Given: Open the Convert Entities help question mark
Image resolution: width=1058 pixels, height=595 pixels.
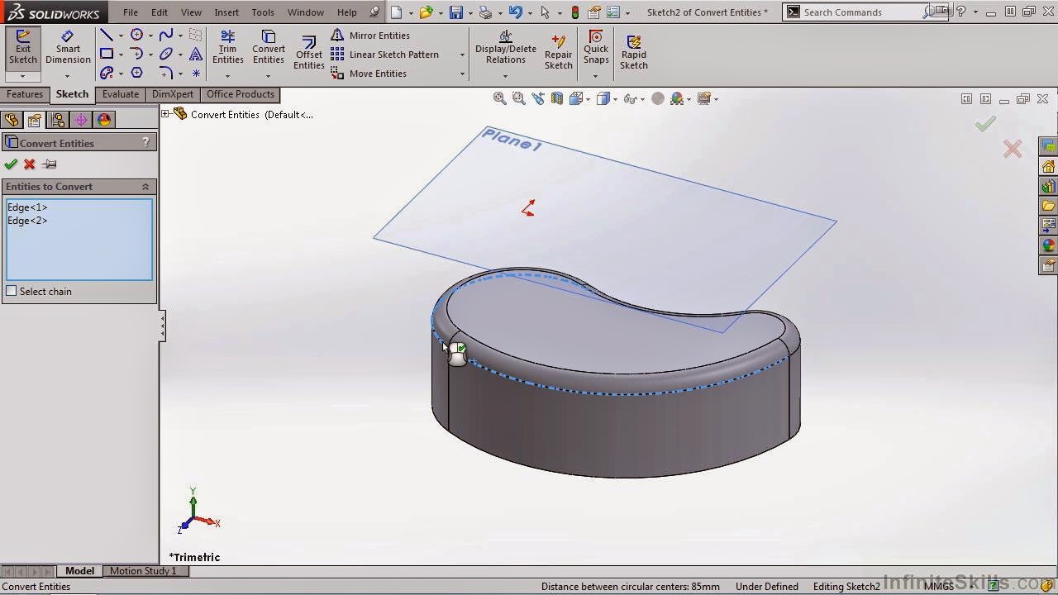Looking at the screenshot, I should coord(146,142).
